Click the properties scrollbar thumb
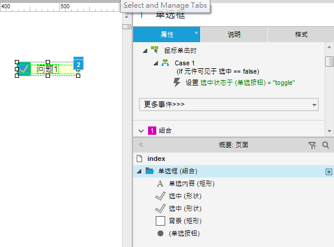 [329, 61]
